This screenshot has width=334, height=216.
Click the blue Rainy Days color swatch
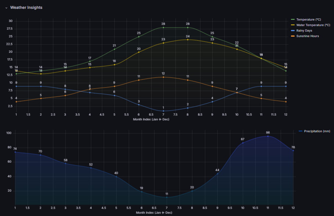pos(293,30)
